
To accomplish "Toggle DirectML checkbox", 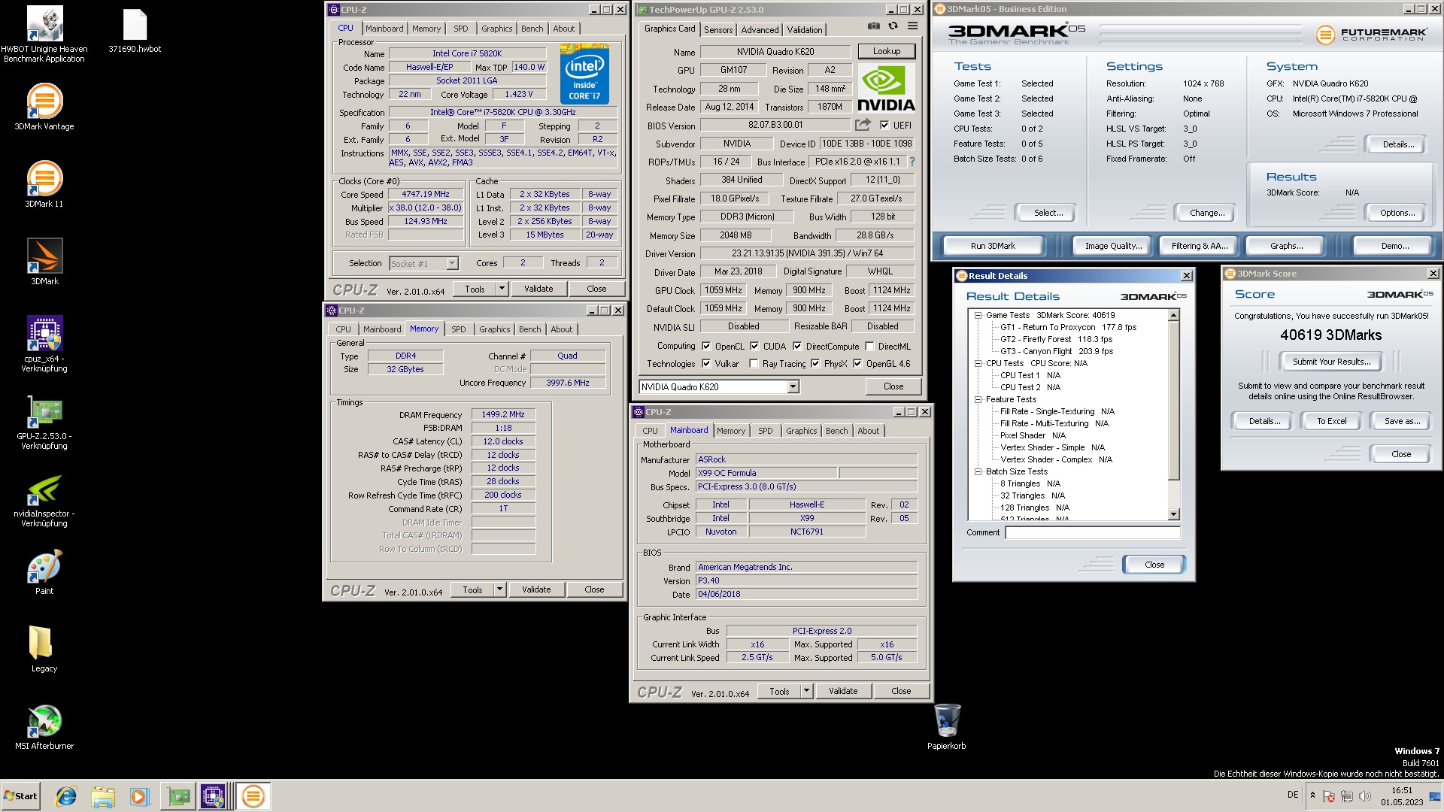I will click(x=869, y=347).
